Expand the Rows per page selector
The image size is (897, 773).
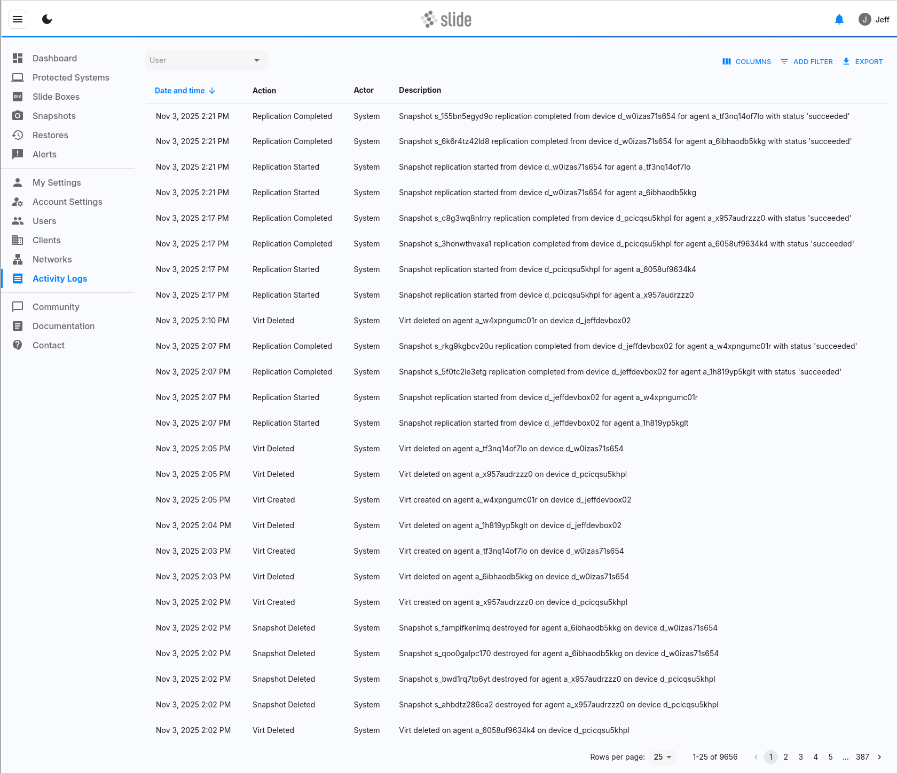coord(662,757)
